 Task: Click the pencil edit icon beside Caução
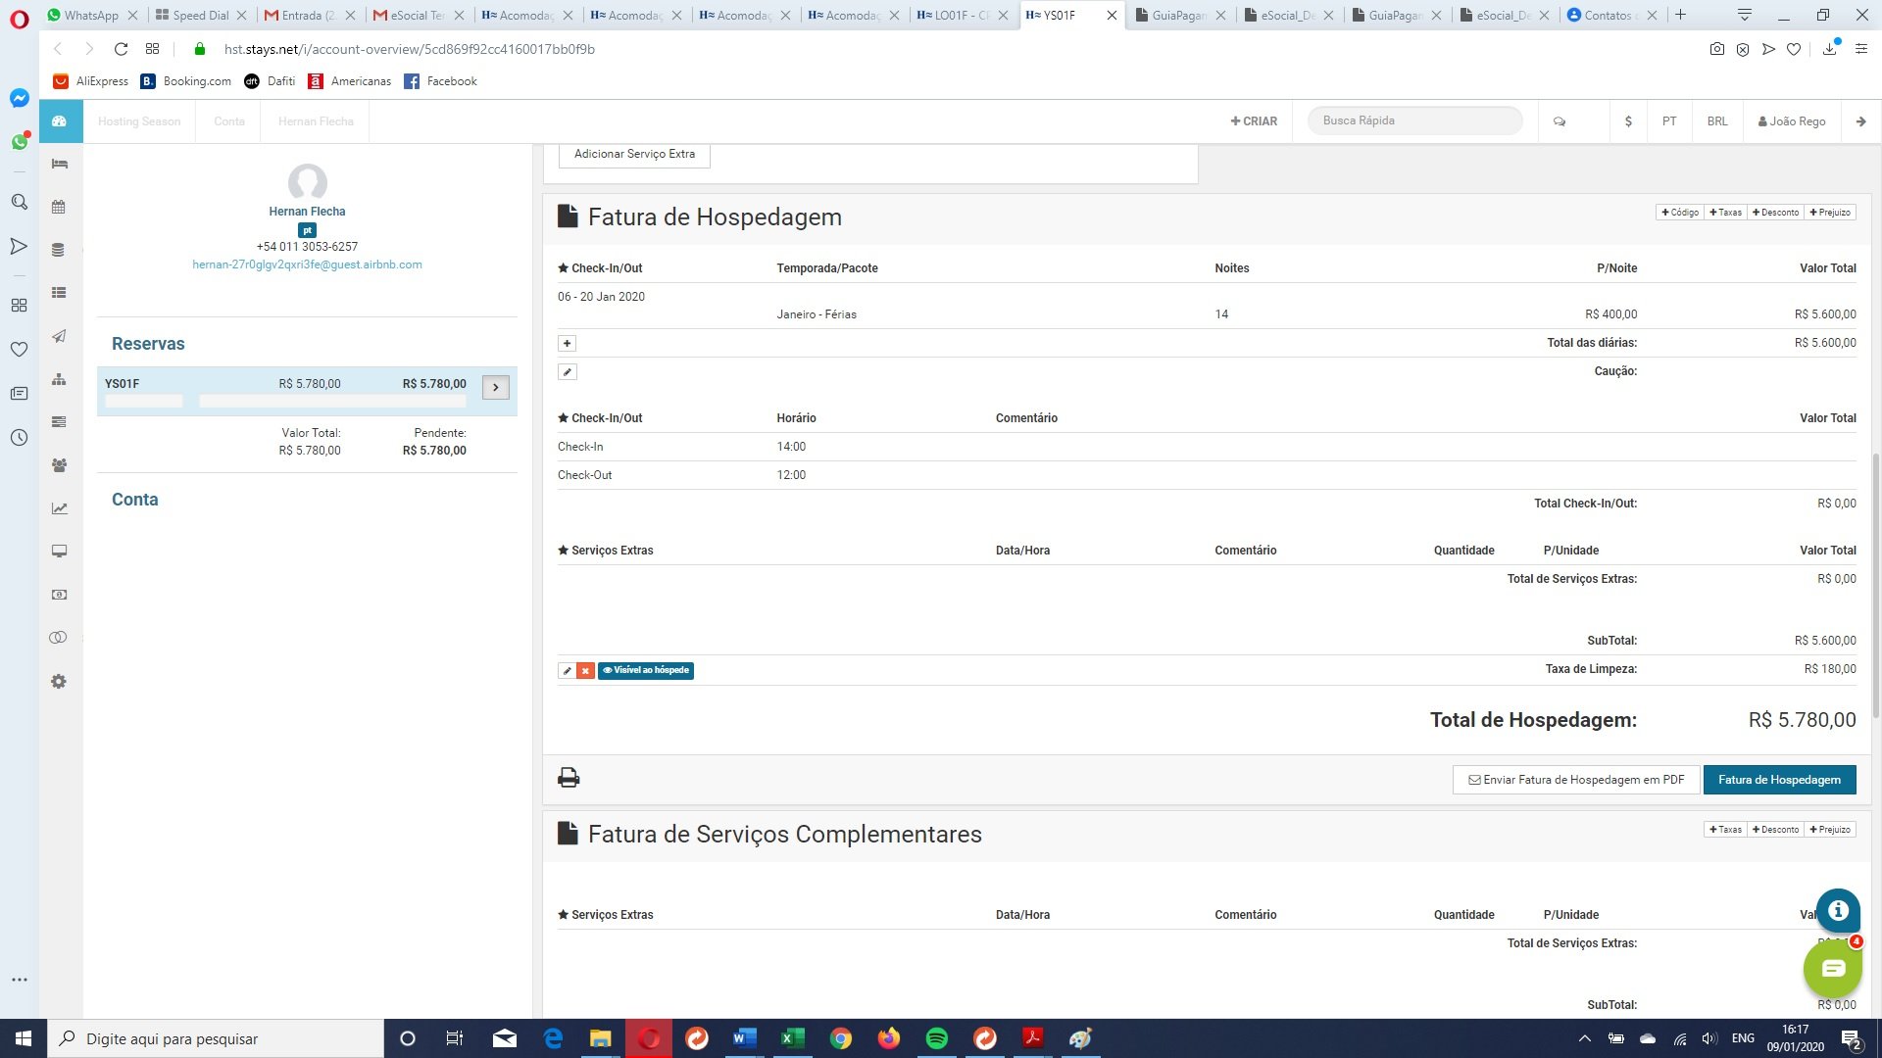pos(567,371)
